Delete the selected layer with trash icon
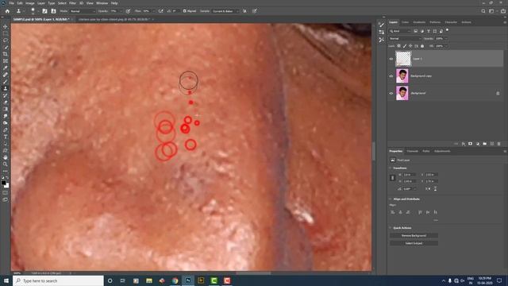 [x=499, y=144]
